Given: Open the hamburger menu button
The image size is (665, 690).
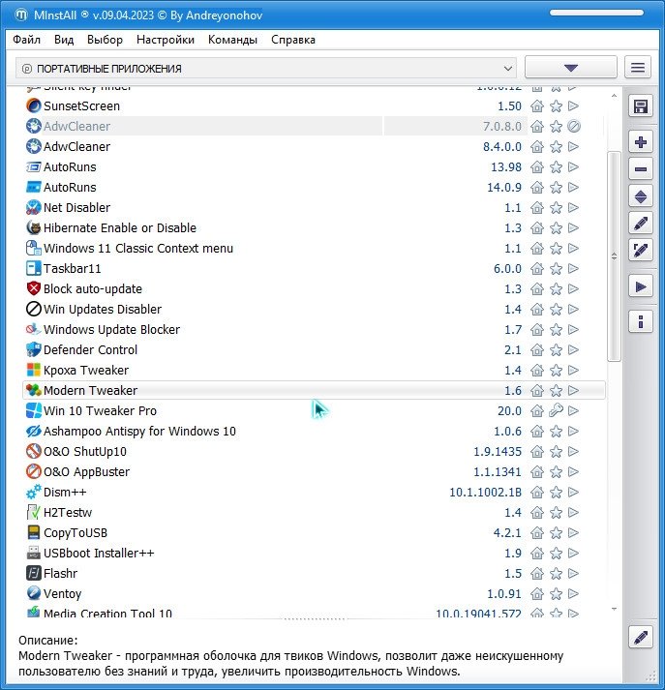Looking at the screenshot, I should coord(638,68).
